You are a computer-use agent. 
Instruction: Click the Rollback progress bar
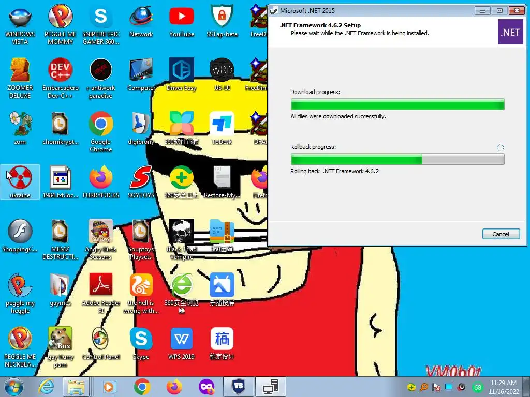tap(397, 159)
